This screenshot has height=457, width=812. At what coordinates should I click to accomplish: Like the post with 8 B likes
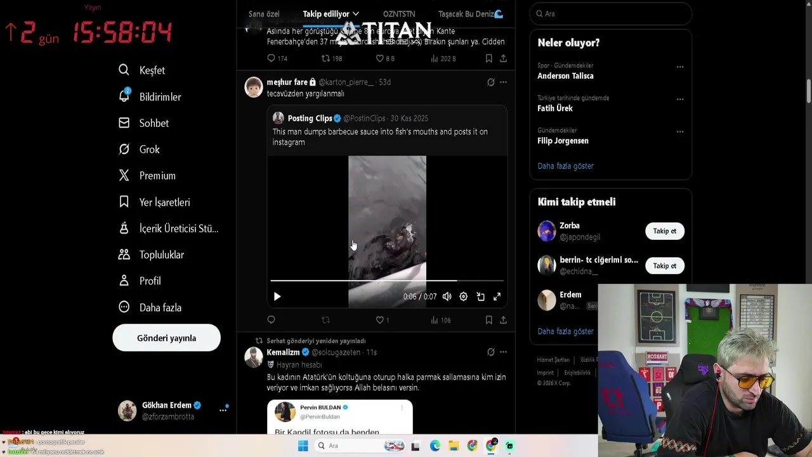coord(385,58)
